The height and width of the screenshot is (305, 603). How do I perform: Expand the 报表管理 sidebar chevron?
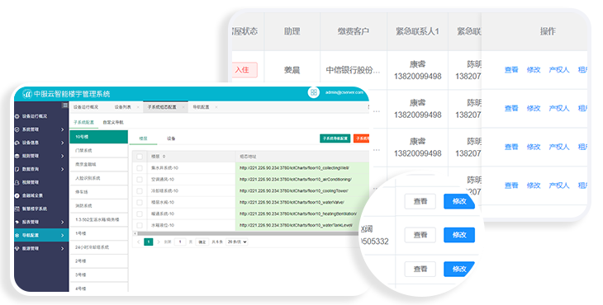[x=62, y=222]
